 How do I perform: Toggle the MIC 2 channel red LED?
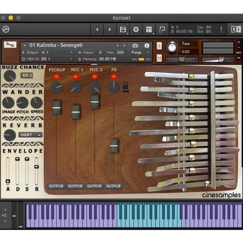coord(94,77)
